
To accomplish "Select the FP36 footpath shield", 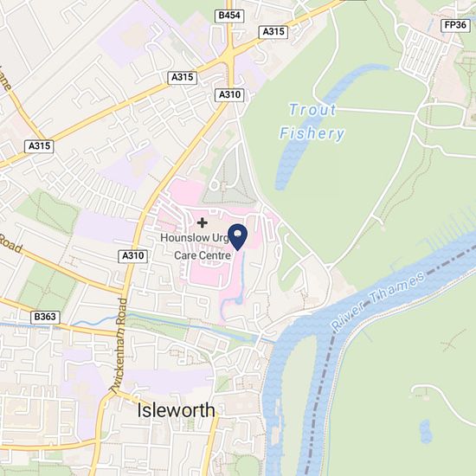I will pos(455,25).
